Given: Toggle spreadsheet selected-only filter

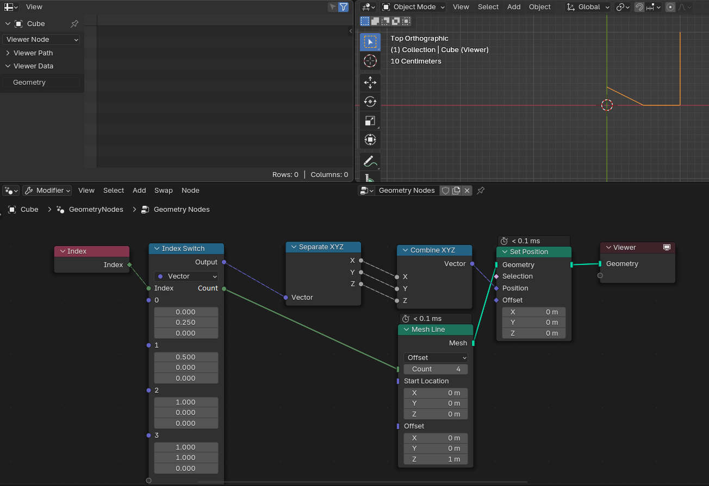Looking at the screenshot, I should (x=333, y=7).
